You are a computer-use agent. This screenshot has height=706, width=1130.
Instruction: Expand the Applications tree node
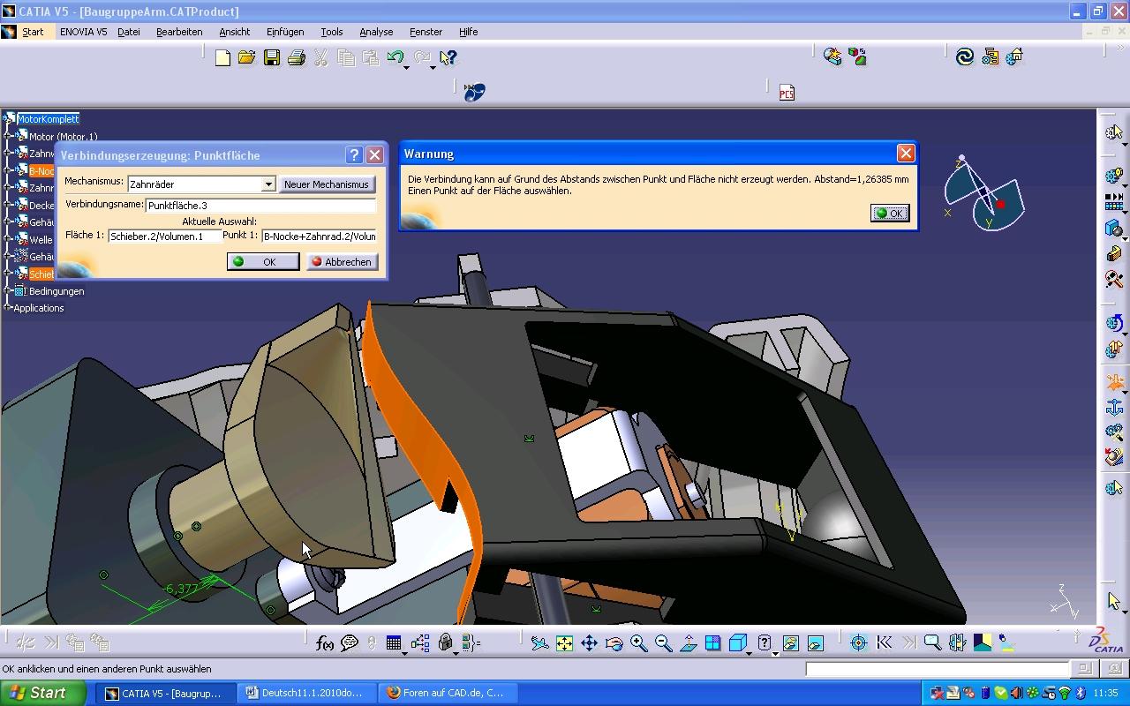click(9, 308)
